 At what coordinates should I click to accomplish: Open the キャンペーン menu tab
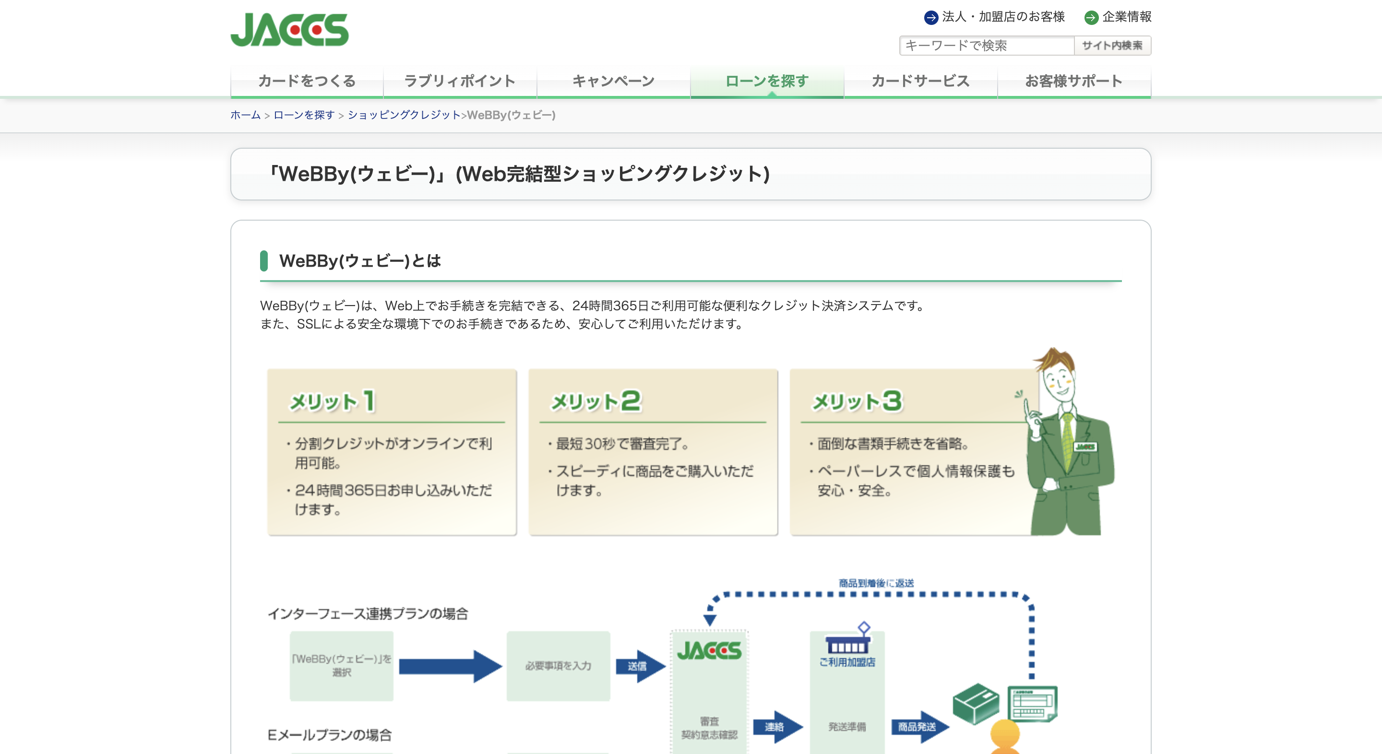(614, 81)
